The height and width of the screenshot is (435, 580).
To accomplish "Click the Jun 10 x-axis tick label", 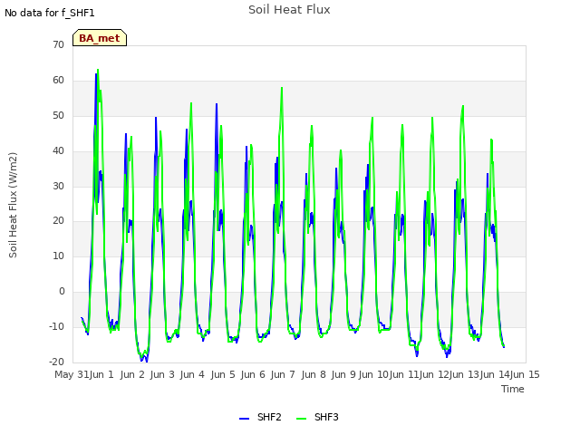I will pos(374,374).
